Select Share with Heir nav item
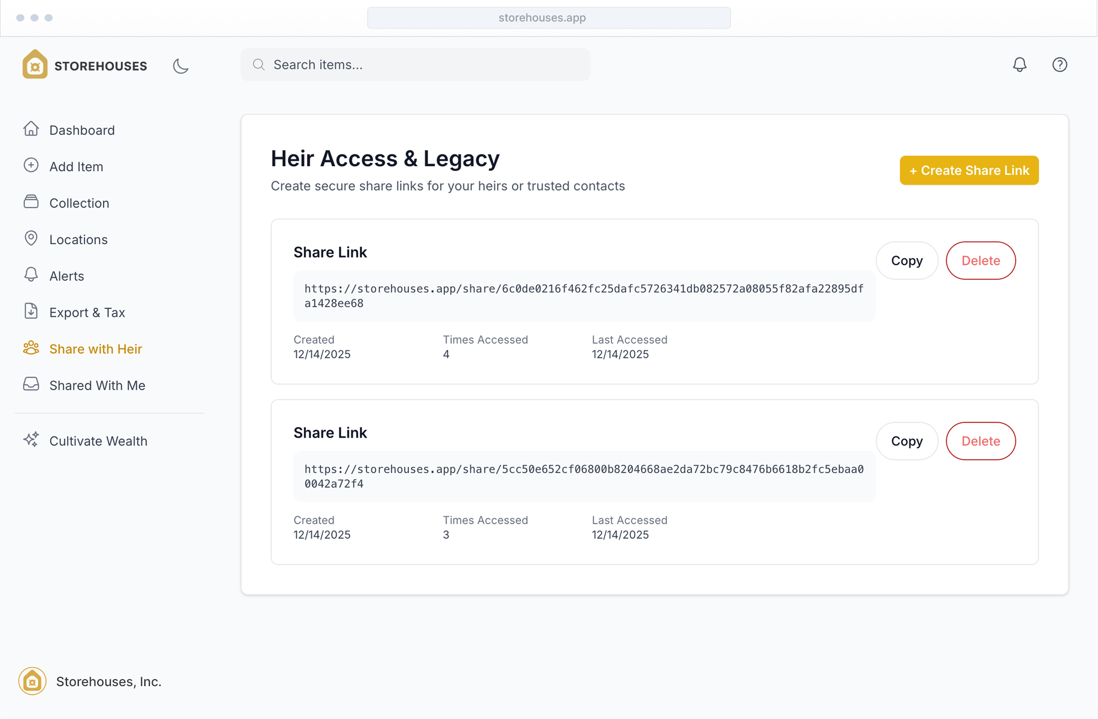 click(95, 349)
